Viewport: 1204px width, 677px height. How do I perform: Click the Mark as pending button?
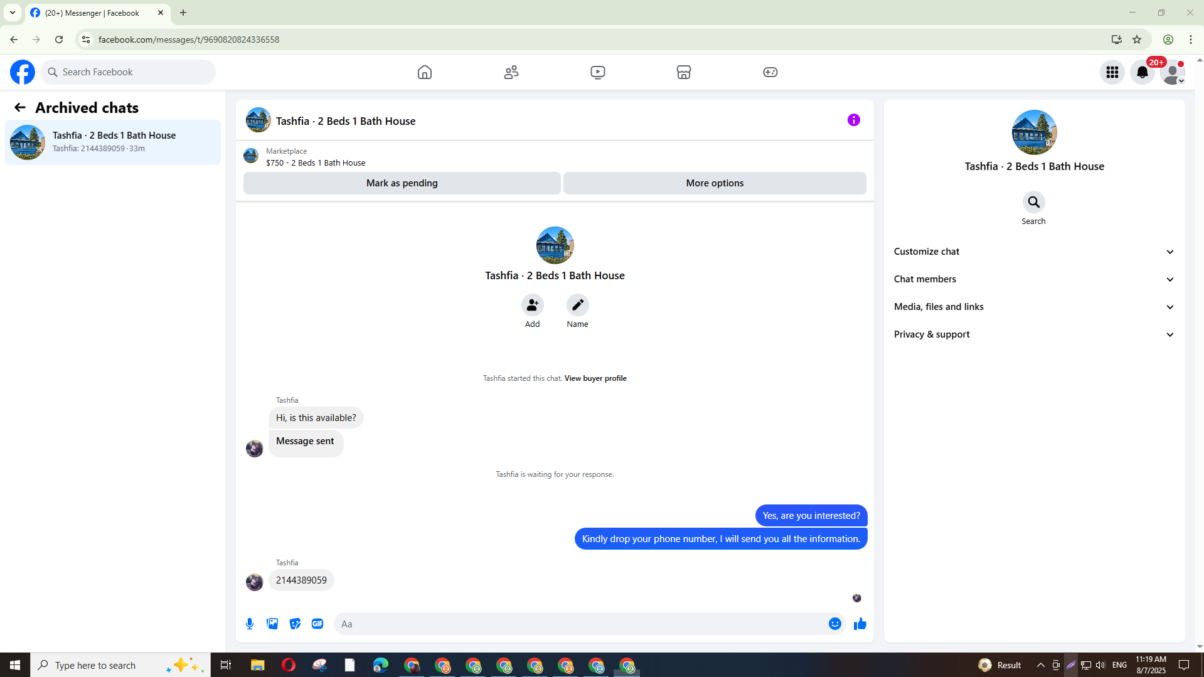point(402,183)
